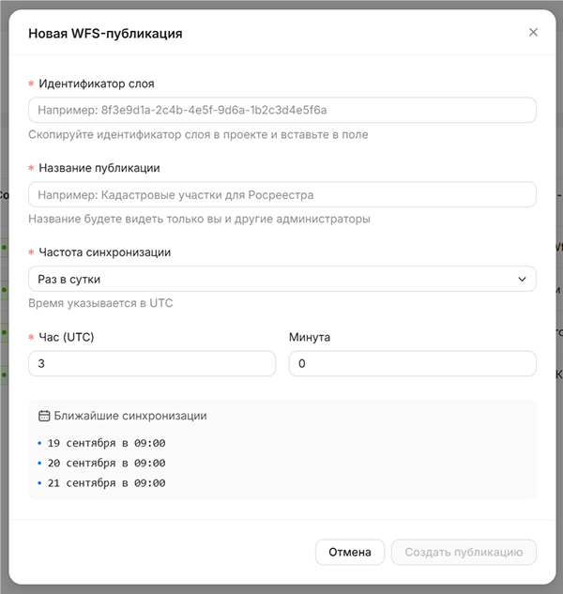Click the Создать публикацию button

464,552
